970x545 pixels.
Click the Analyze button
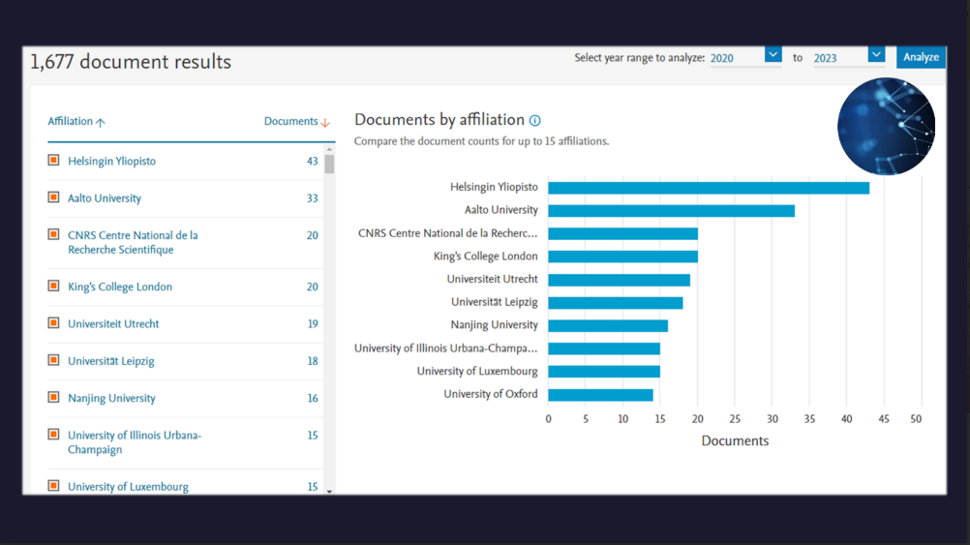click(x=921, y=57)
